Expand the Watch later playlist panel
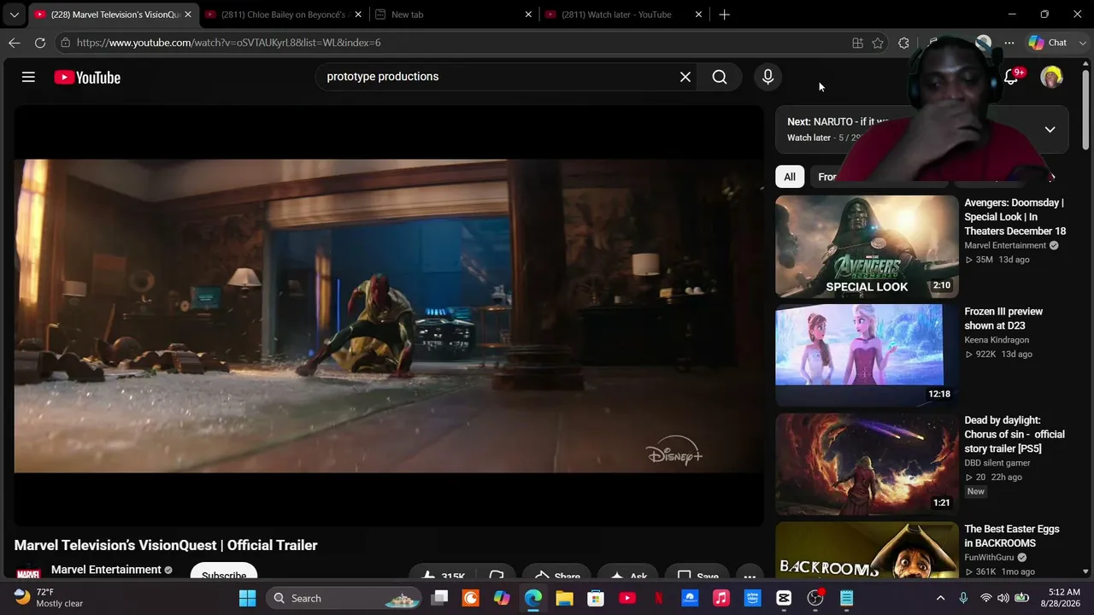 [1050, 130]
